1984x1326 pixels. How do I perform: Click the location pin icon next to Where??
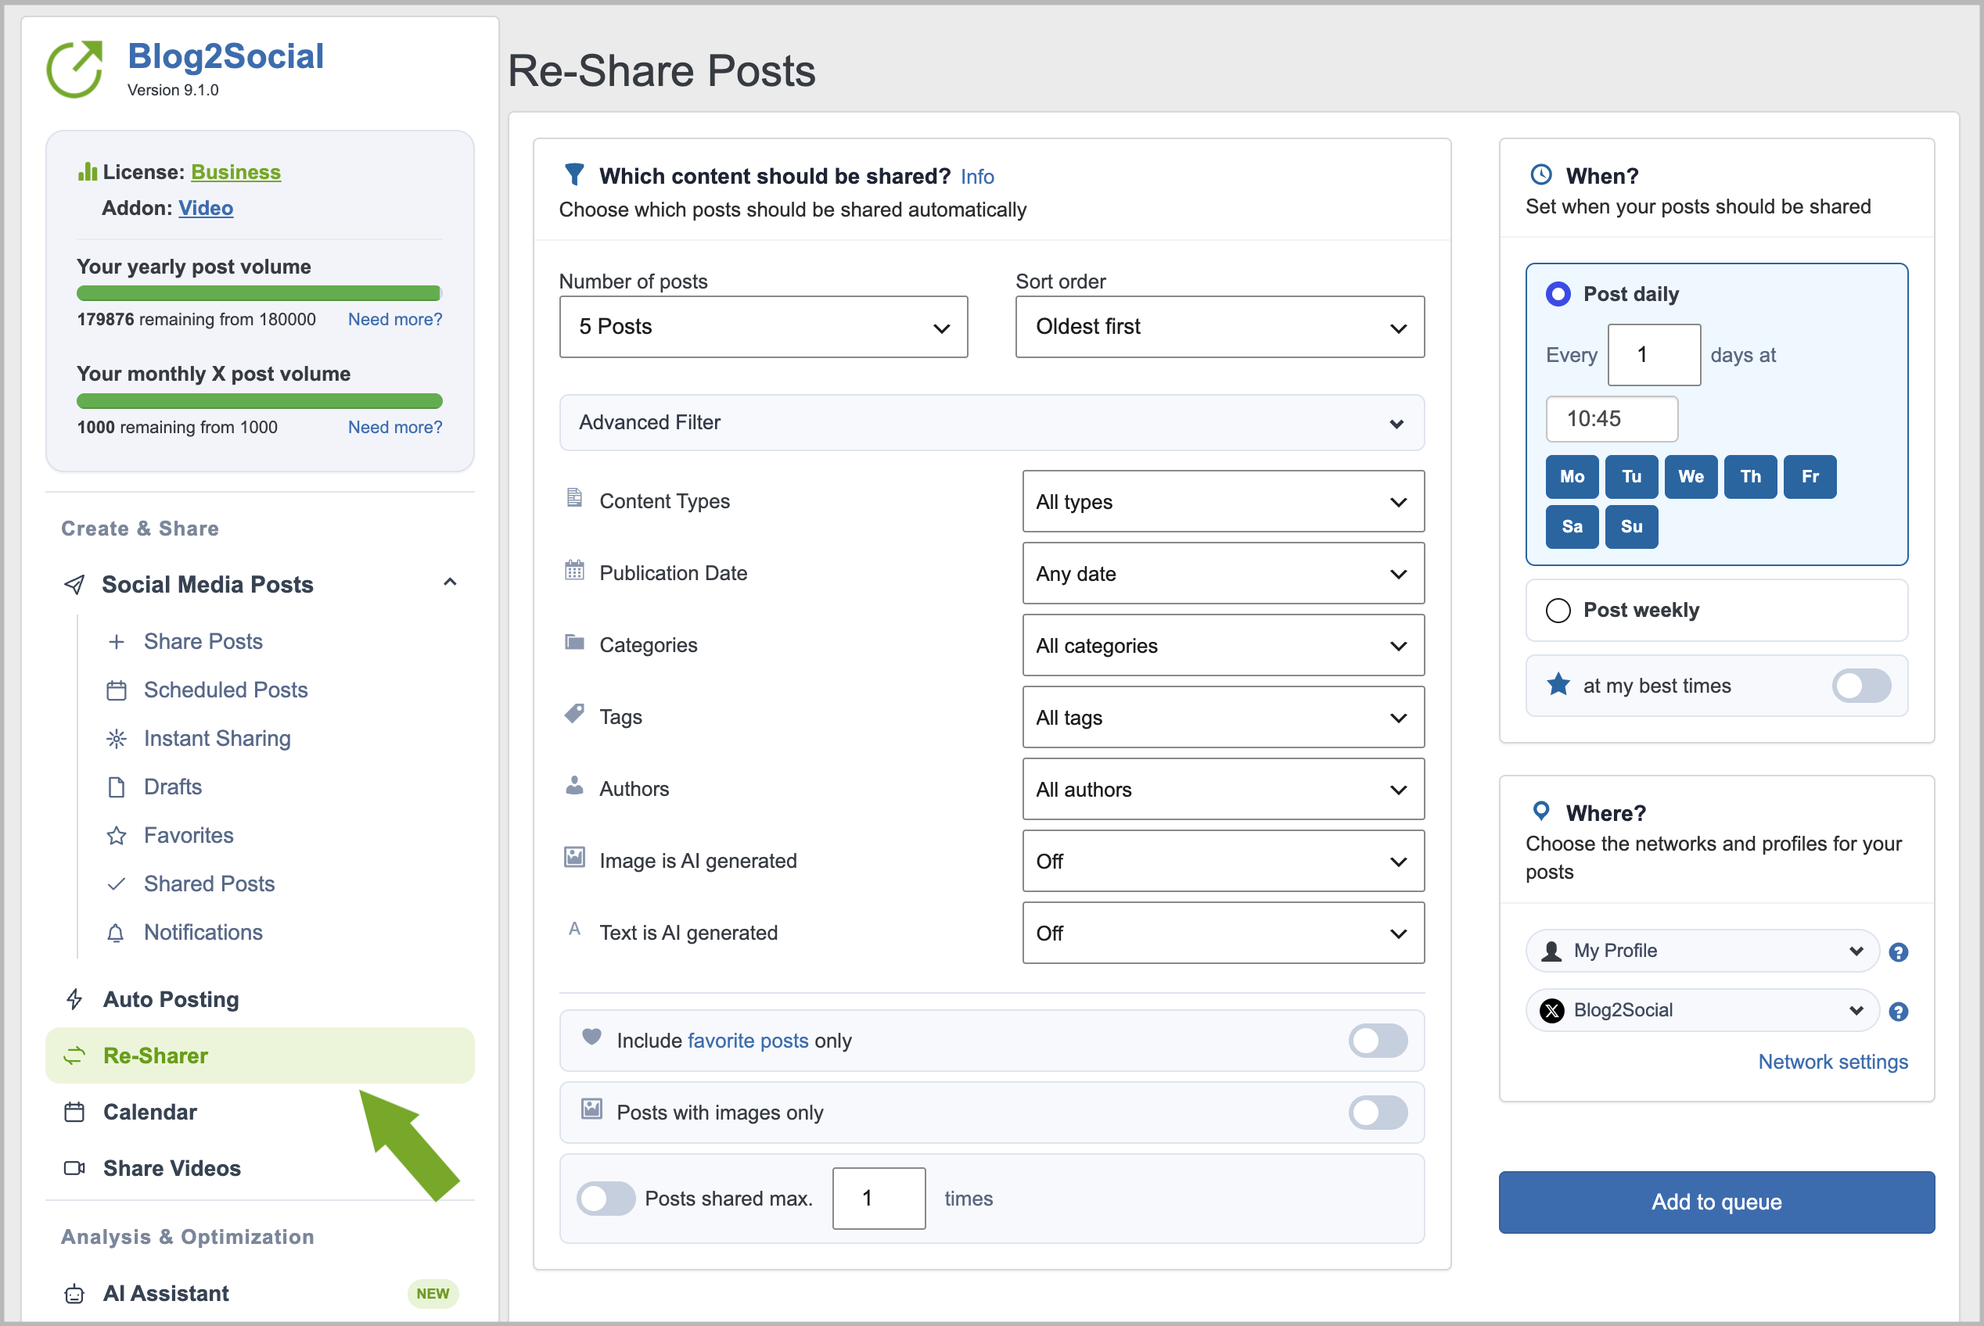click(x=1541, y=811)
